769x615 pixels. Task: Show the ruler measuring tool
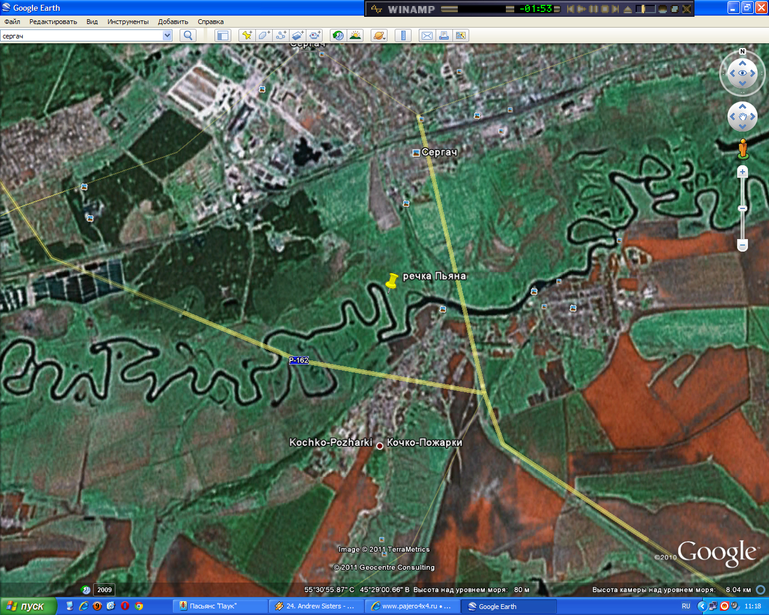click(403, 35)
